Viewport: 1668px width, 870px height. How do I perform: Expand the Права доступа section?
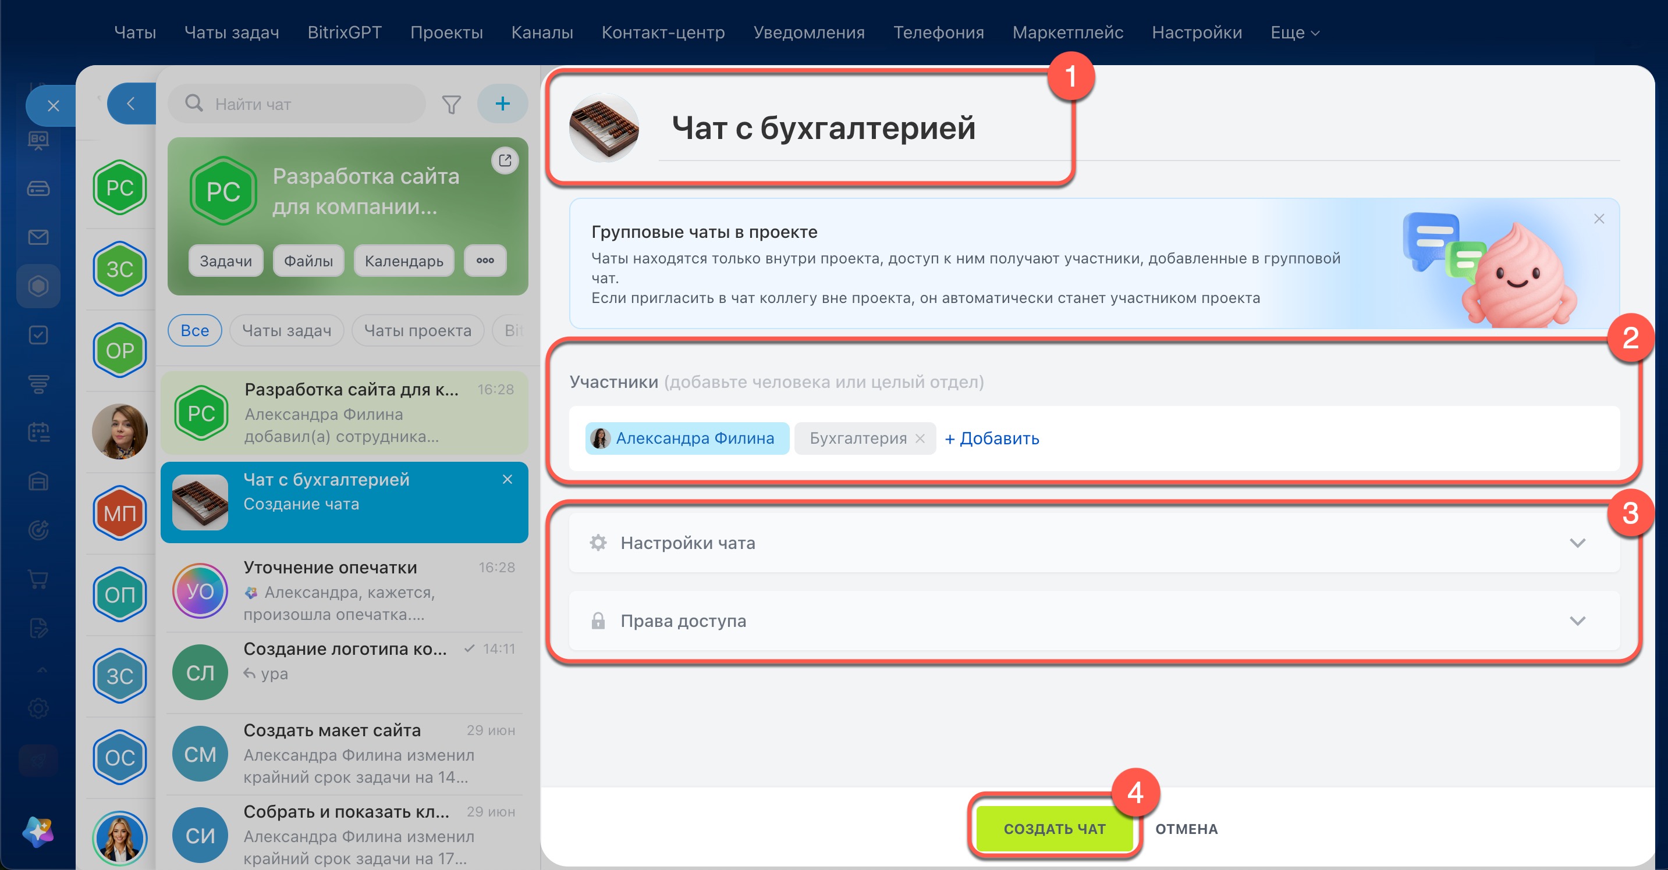(x=1094, y=621)
